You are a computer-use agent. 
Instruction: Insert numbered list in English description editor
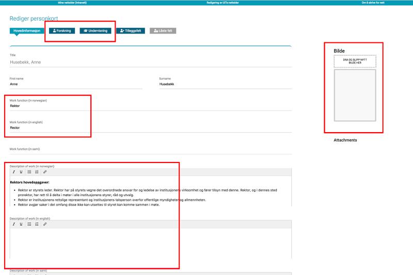36,224
